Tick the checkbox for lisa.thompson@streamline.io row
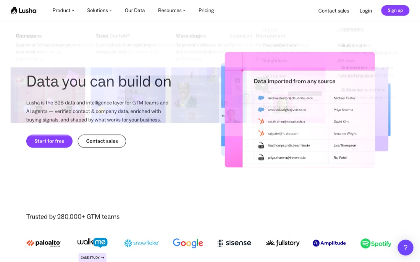Screen dimensions: 420x262 (x=247, y=145)
